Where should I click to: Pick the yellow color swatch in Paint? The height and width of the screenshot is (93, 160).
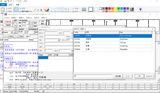coord(115,8)
